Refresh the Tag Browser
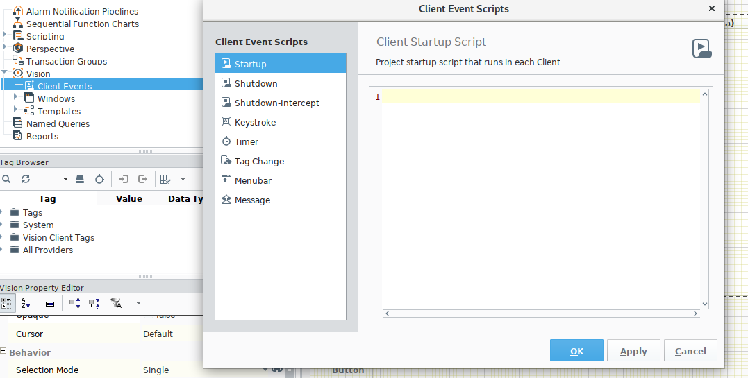 click(26, 179)
